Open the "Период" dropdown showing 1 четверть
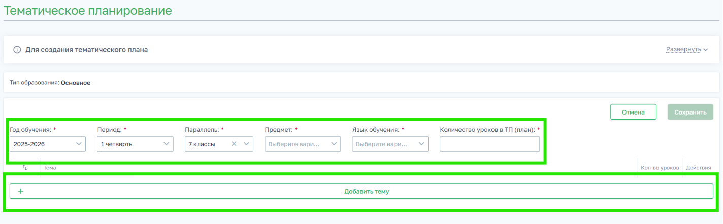 [x=135, y=144]
